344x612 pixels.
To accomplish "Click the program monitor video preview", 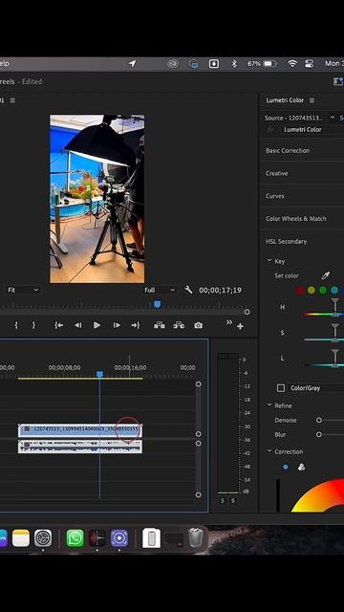I will click(97, 199).
